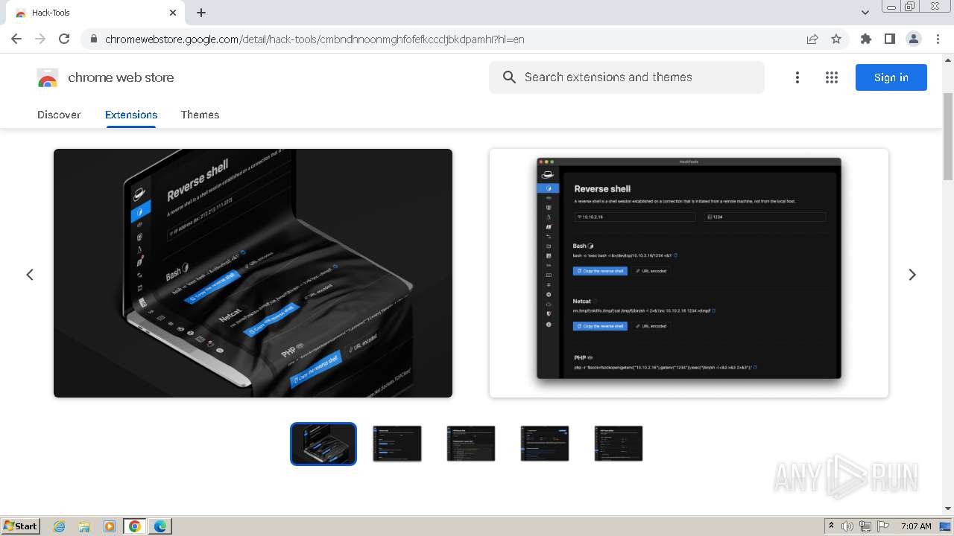
Task: Open the 3D reverse shell screenshot
Action: [253, 273]
